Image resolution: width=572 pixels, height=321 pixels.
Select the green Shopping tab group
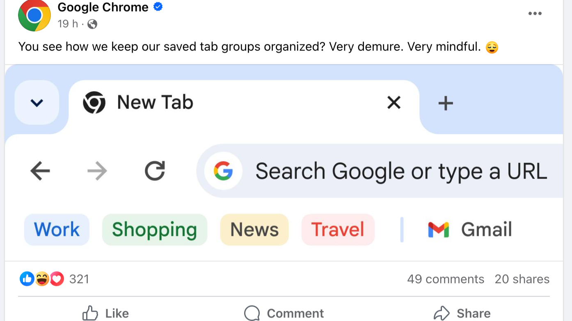pos(155,230)
